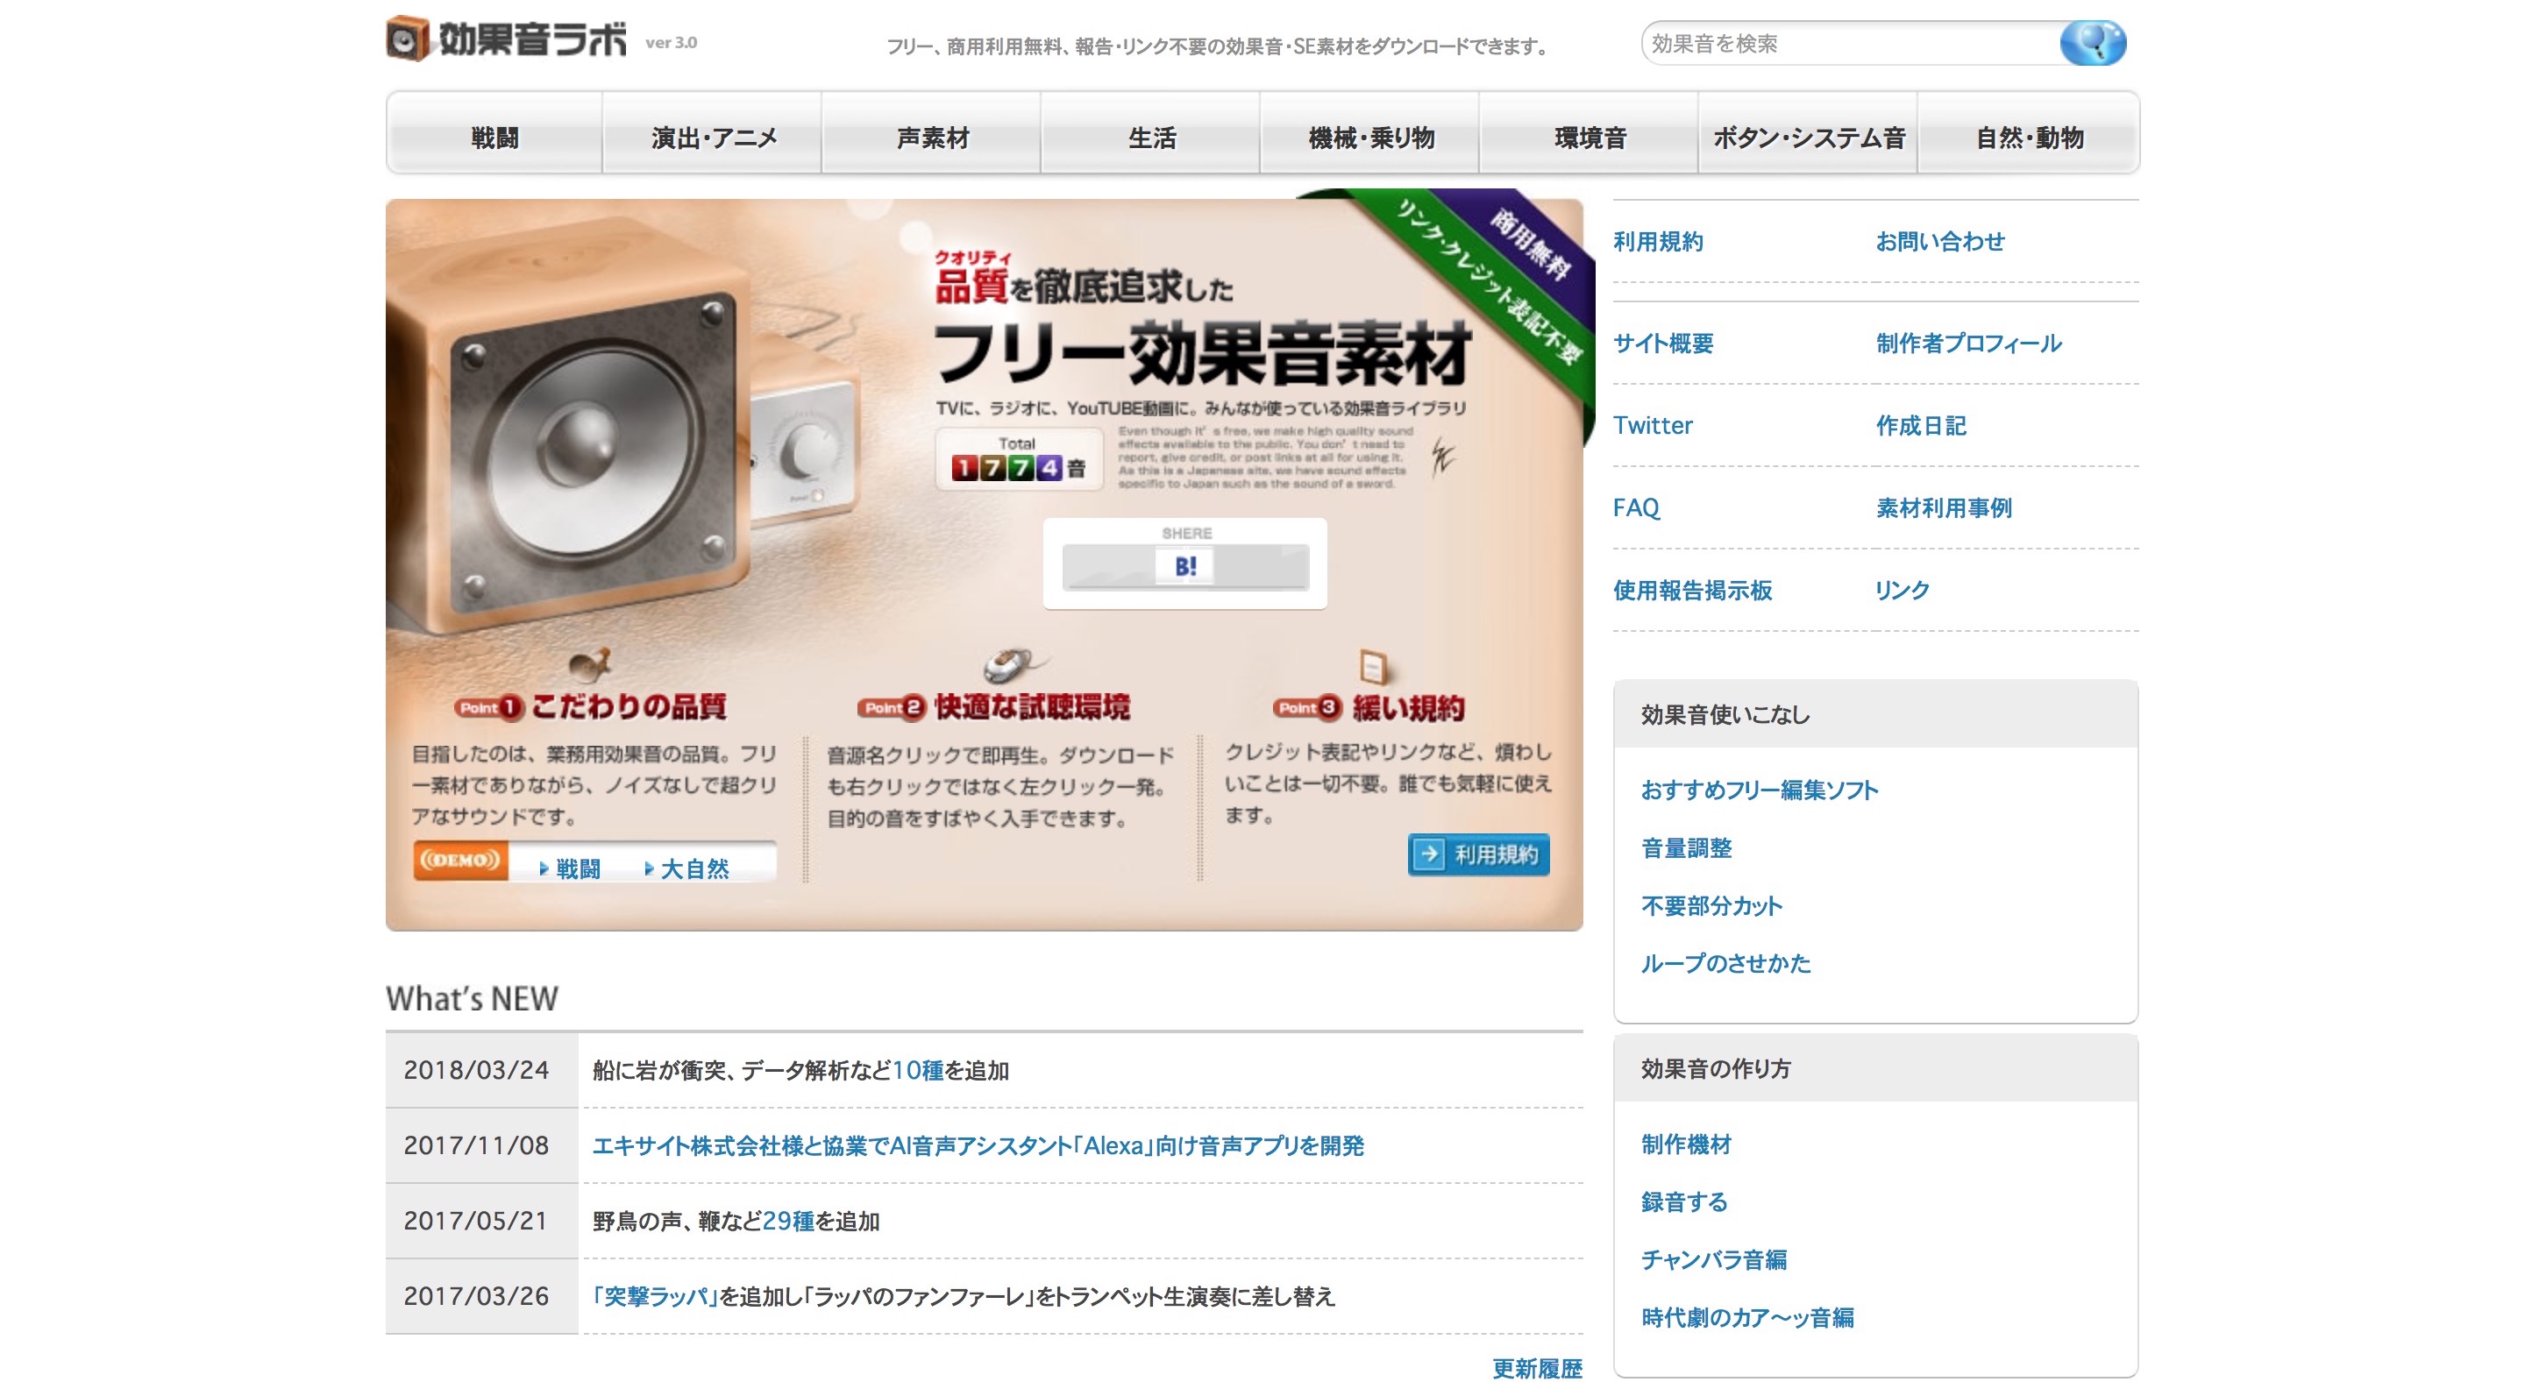Click the 利用規約 sidebar link
Viewport: 2525px width, 1382px height.
click(1658, 241)
